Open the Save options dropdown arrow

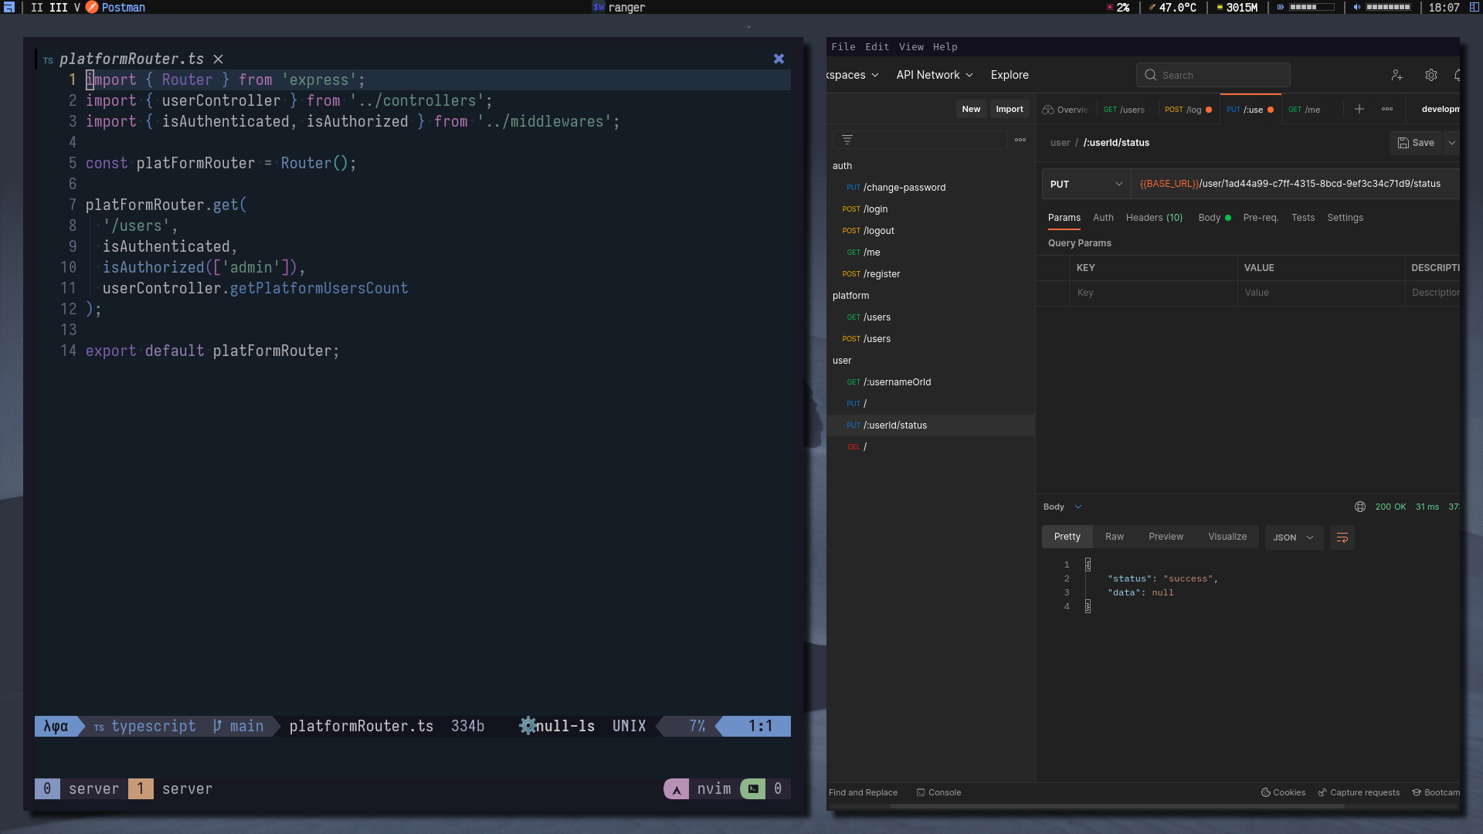click(x=1452, y=143)
